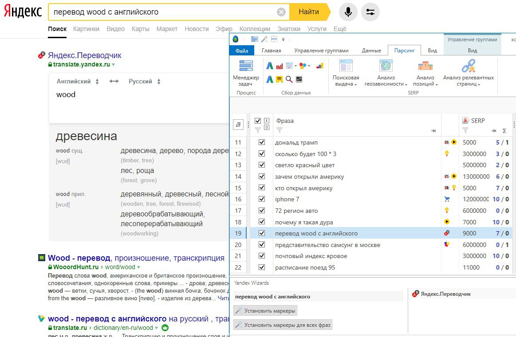Click the yellow certificate icon in Сбор данных
The height and width of the screenshot is (337, 516).
[x=280, y=79]
